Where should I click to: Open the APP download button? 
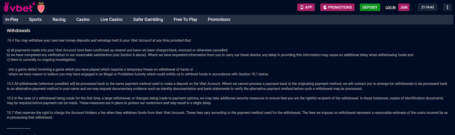pos(306,7)
